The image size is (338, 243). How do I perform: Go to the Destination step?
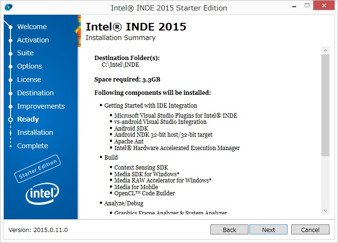(35, 93)
